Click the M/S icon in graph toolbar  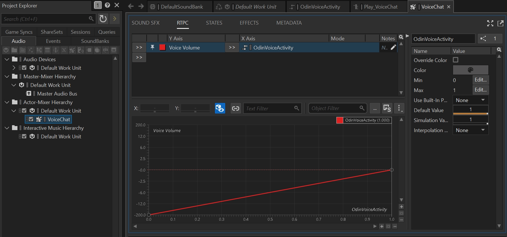click(387, 108)
